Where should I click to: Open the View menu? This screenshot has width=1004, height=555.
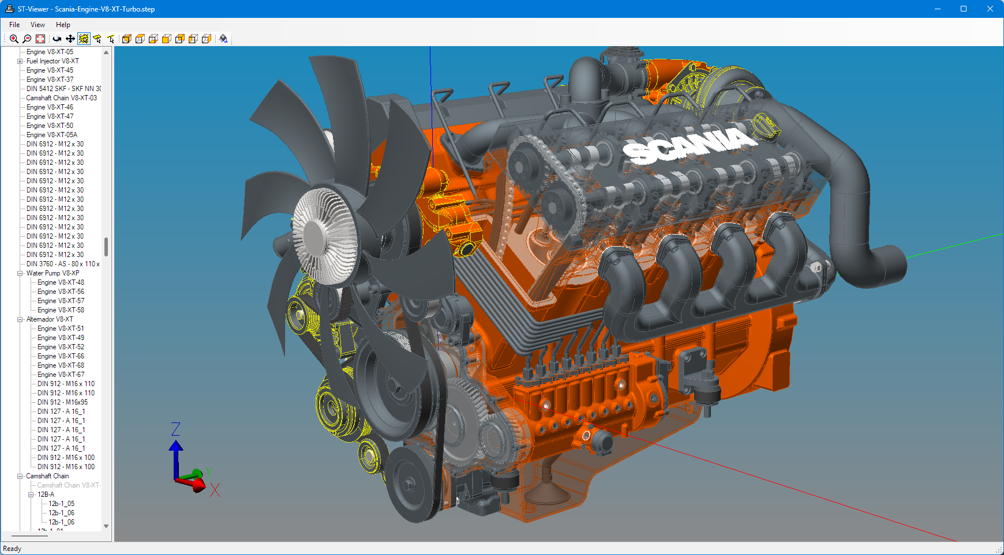click(x=38, y=25)
